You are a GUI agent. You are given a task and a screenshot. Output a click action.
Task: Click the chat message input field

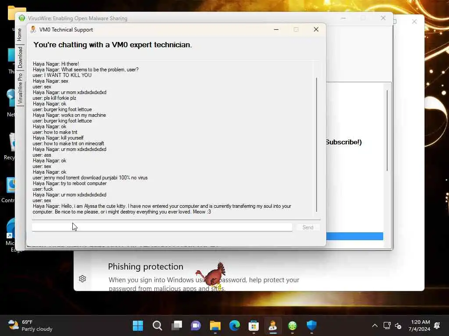tap(162, 227)
